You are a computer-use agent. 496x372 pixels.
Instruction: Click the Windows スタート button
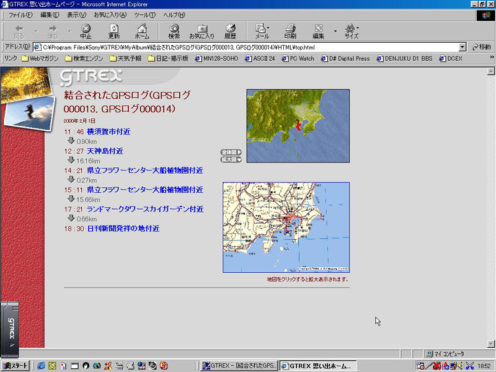[15, 366]
